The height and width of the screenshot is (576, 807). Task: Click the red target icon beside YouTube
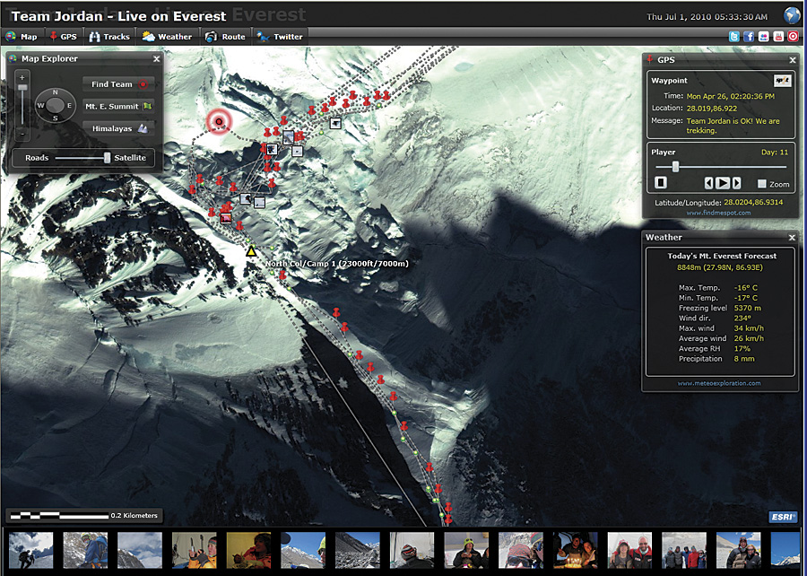tap(794, 37)
